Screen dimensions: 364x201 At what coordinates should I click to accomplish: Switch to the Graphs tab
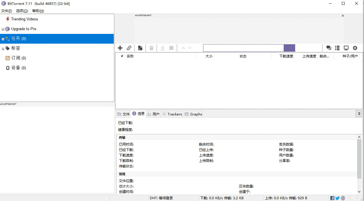pos(193,114)
